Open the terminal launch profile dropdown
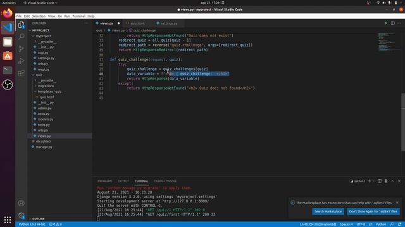This screenshot has width=405, height=227. point(373,181)
